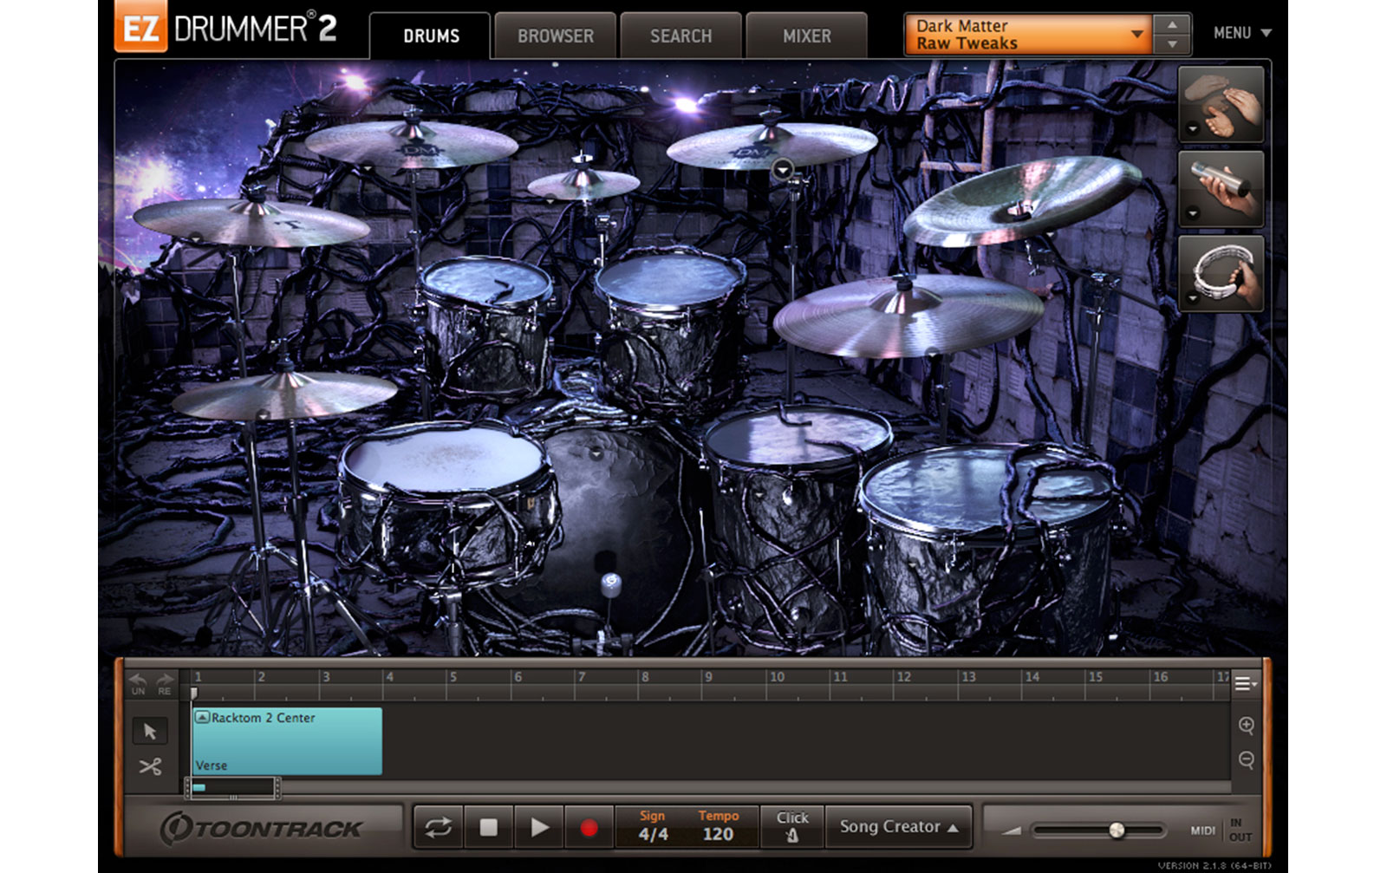
Task: Click the EZ Drummer 2 logo
Action: coord(225,29)
